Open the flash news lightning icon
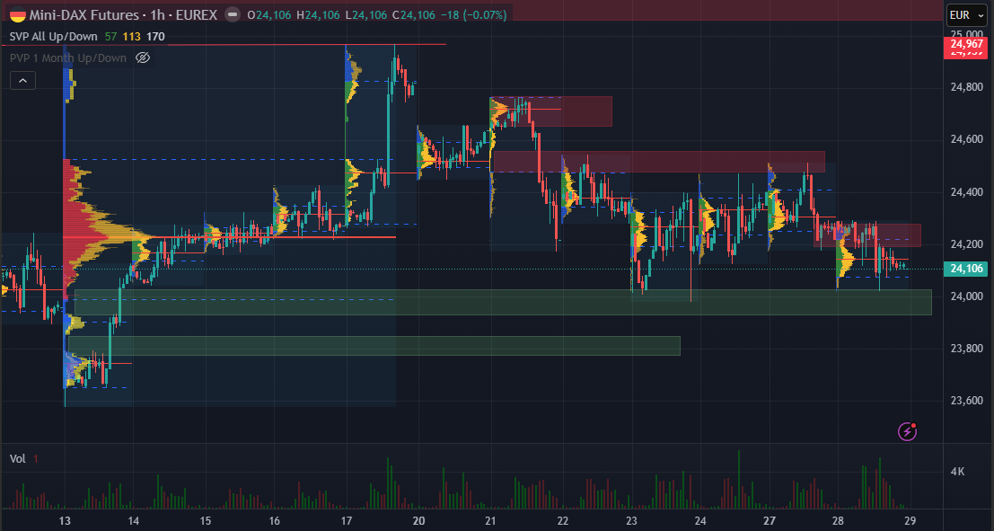The height and width of the screenshot is (531, 994). coord(907,431)
